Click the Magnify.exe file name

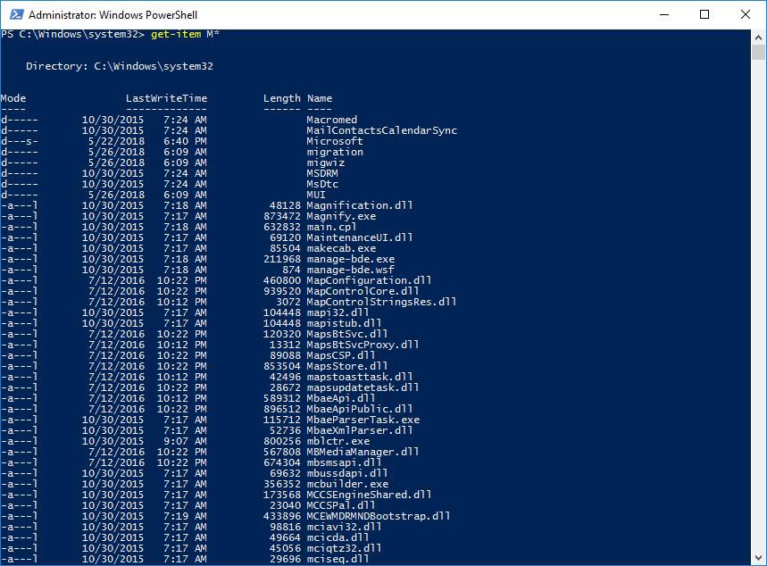[341, 216]
